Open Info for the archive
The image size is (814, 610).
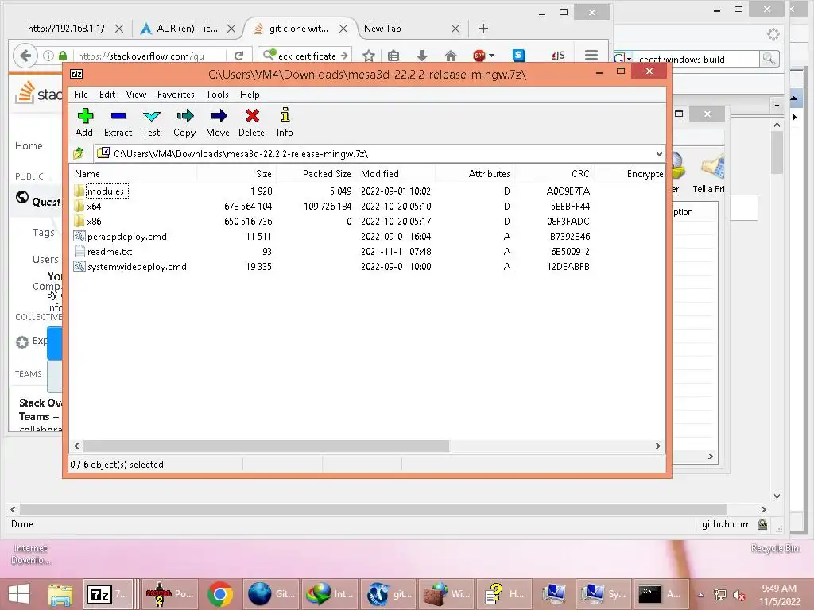click(285, 123)
